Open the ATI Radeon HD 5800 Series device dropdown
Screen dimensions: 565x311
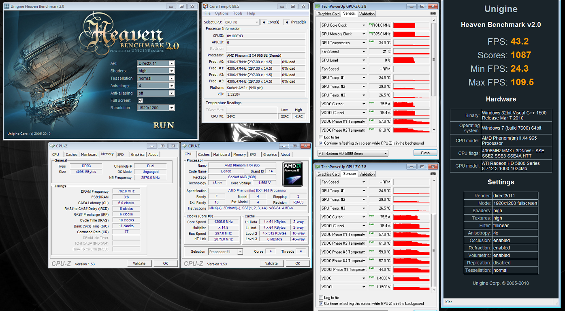tap(352, 153)
